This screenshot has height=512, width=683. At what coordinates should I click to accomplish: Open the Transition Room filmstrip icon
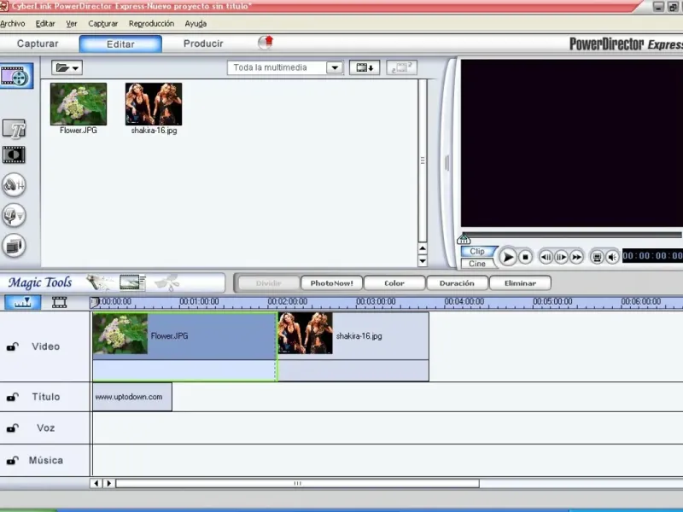[x=14, y=154]
